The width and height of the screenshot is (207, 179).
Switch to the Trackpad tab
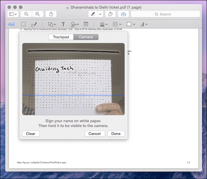tap(61, 37)
